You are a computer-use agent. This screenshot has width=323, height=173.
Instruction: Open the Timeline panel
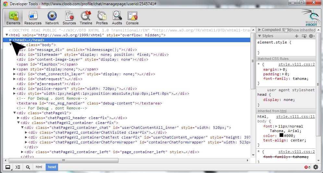tap(86, 18)
